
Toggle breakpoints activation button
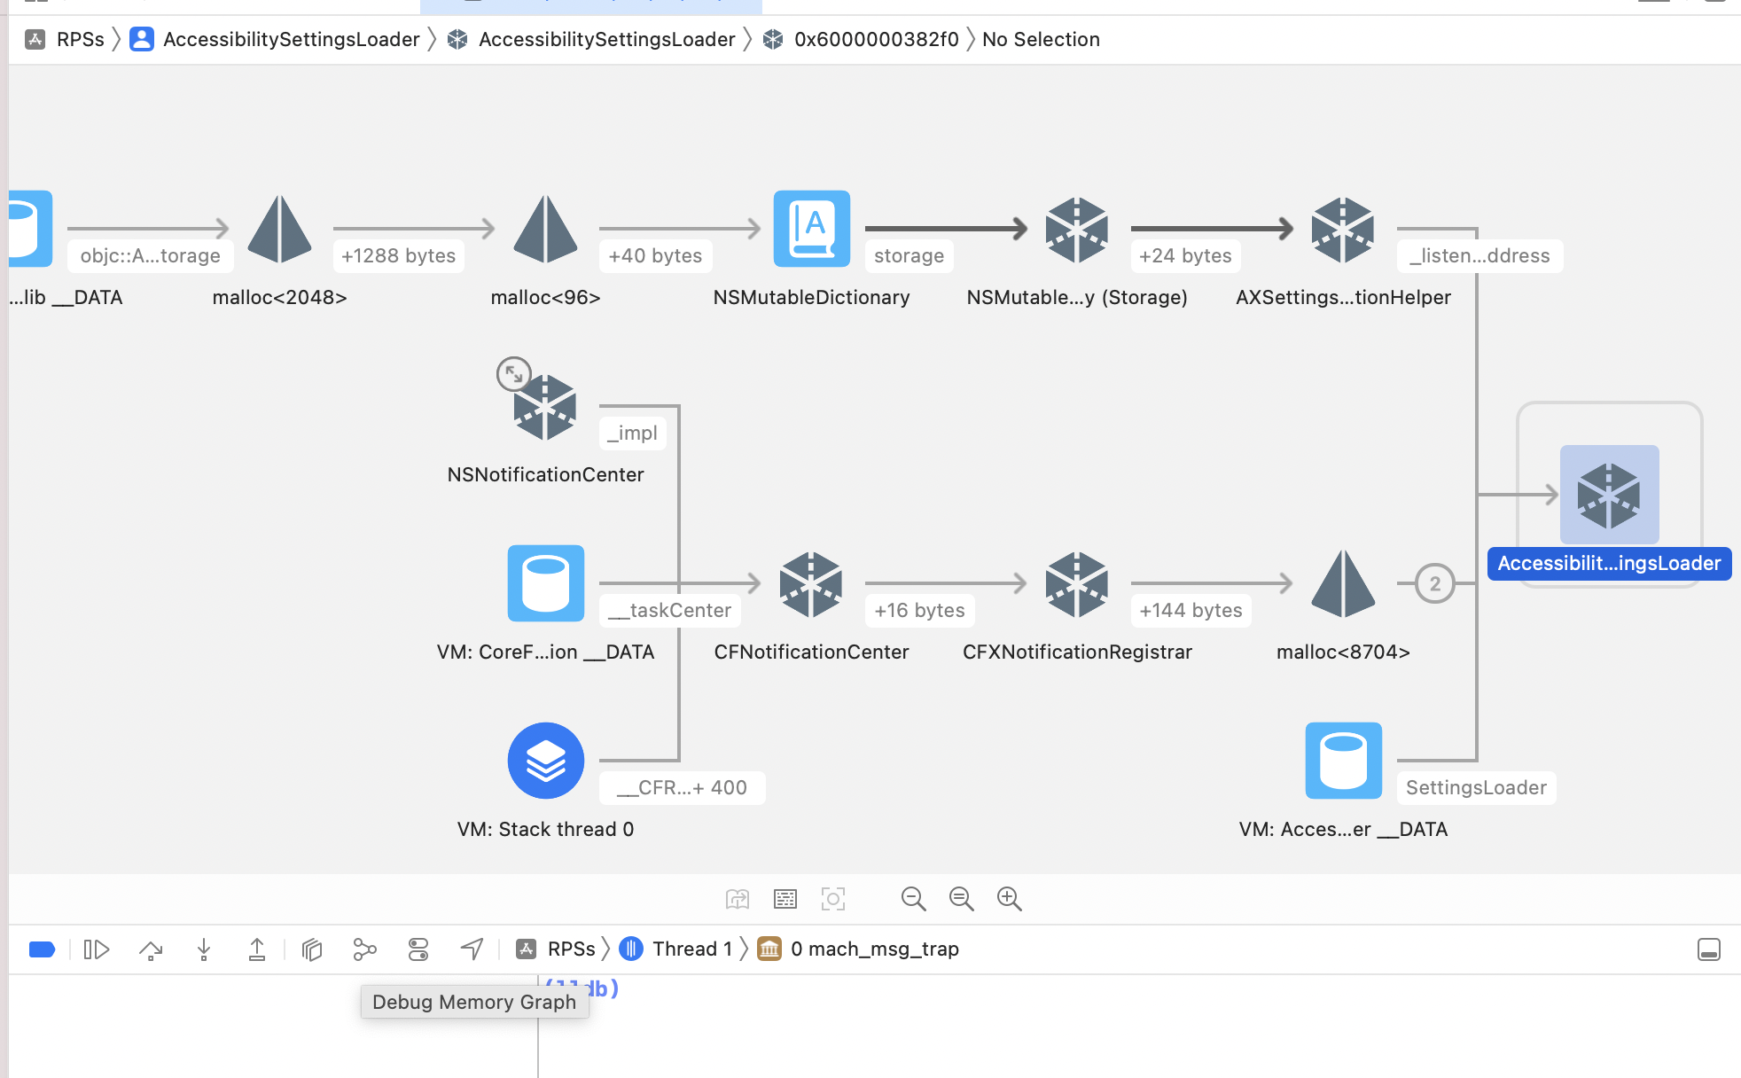(x=42, y=949)
